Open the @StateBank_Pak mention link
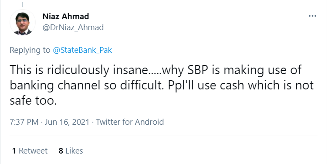Image resolution: width=328 pixels, height=164 pixels. click(82, 50)
